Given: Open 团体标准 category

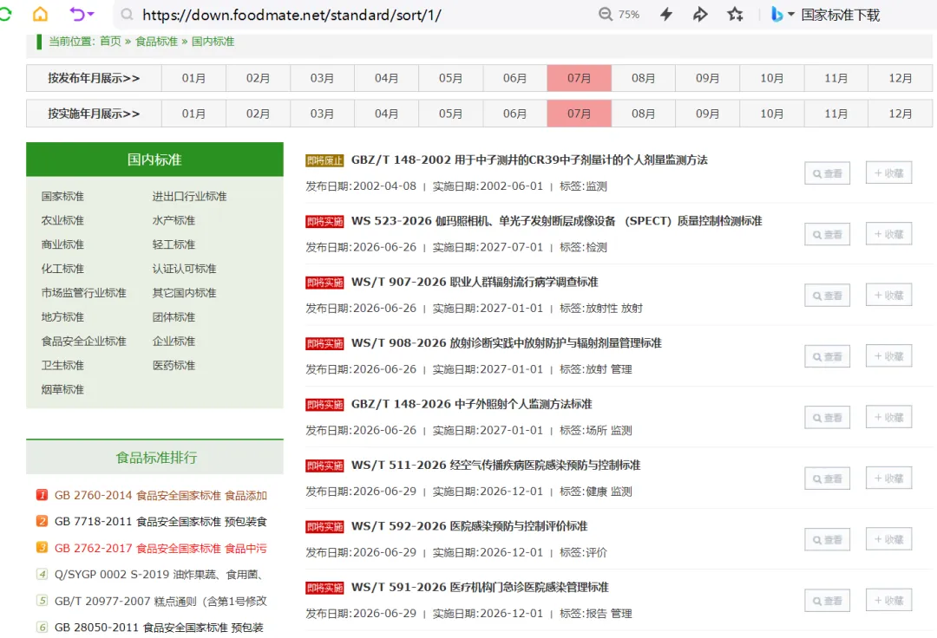Looking at the screenshot, I should click(x=174, y=317).
